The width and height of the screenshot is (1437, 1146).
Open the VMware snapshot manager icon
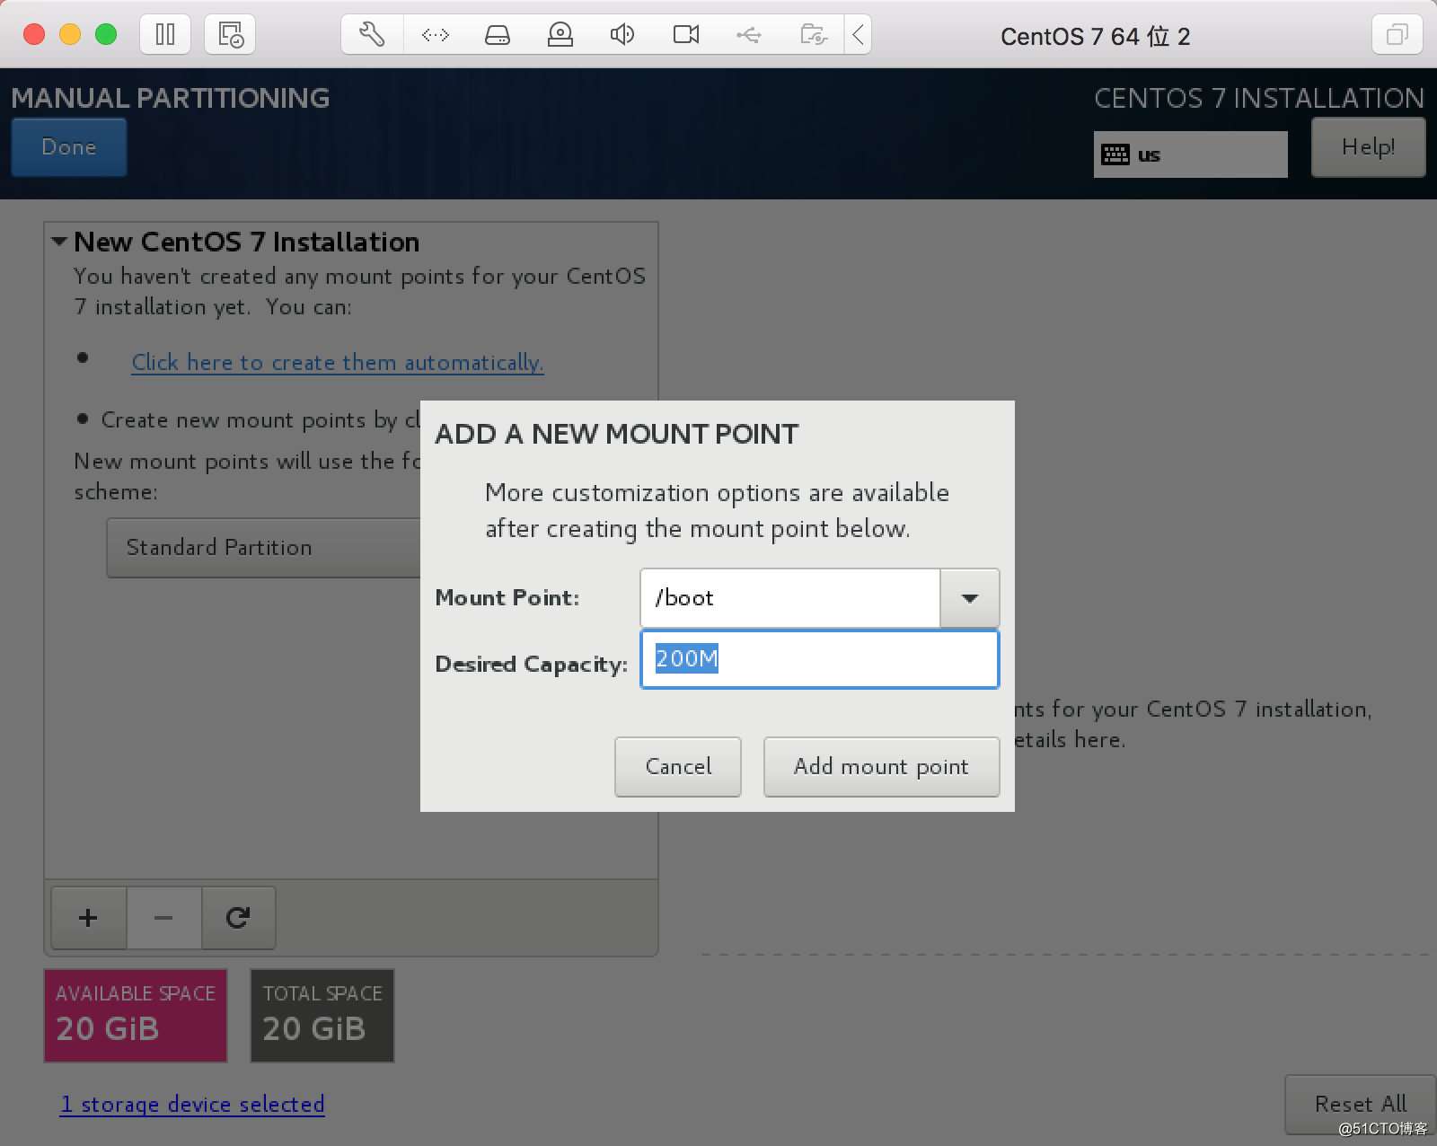[x=230, y=35]
